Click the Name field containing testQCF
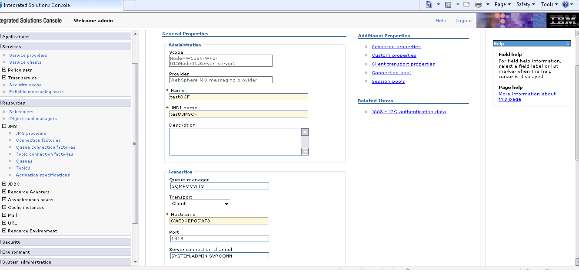Screen dimensions: 579x274 point(239,97)
